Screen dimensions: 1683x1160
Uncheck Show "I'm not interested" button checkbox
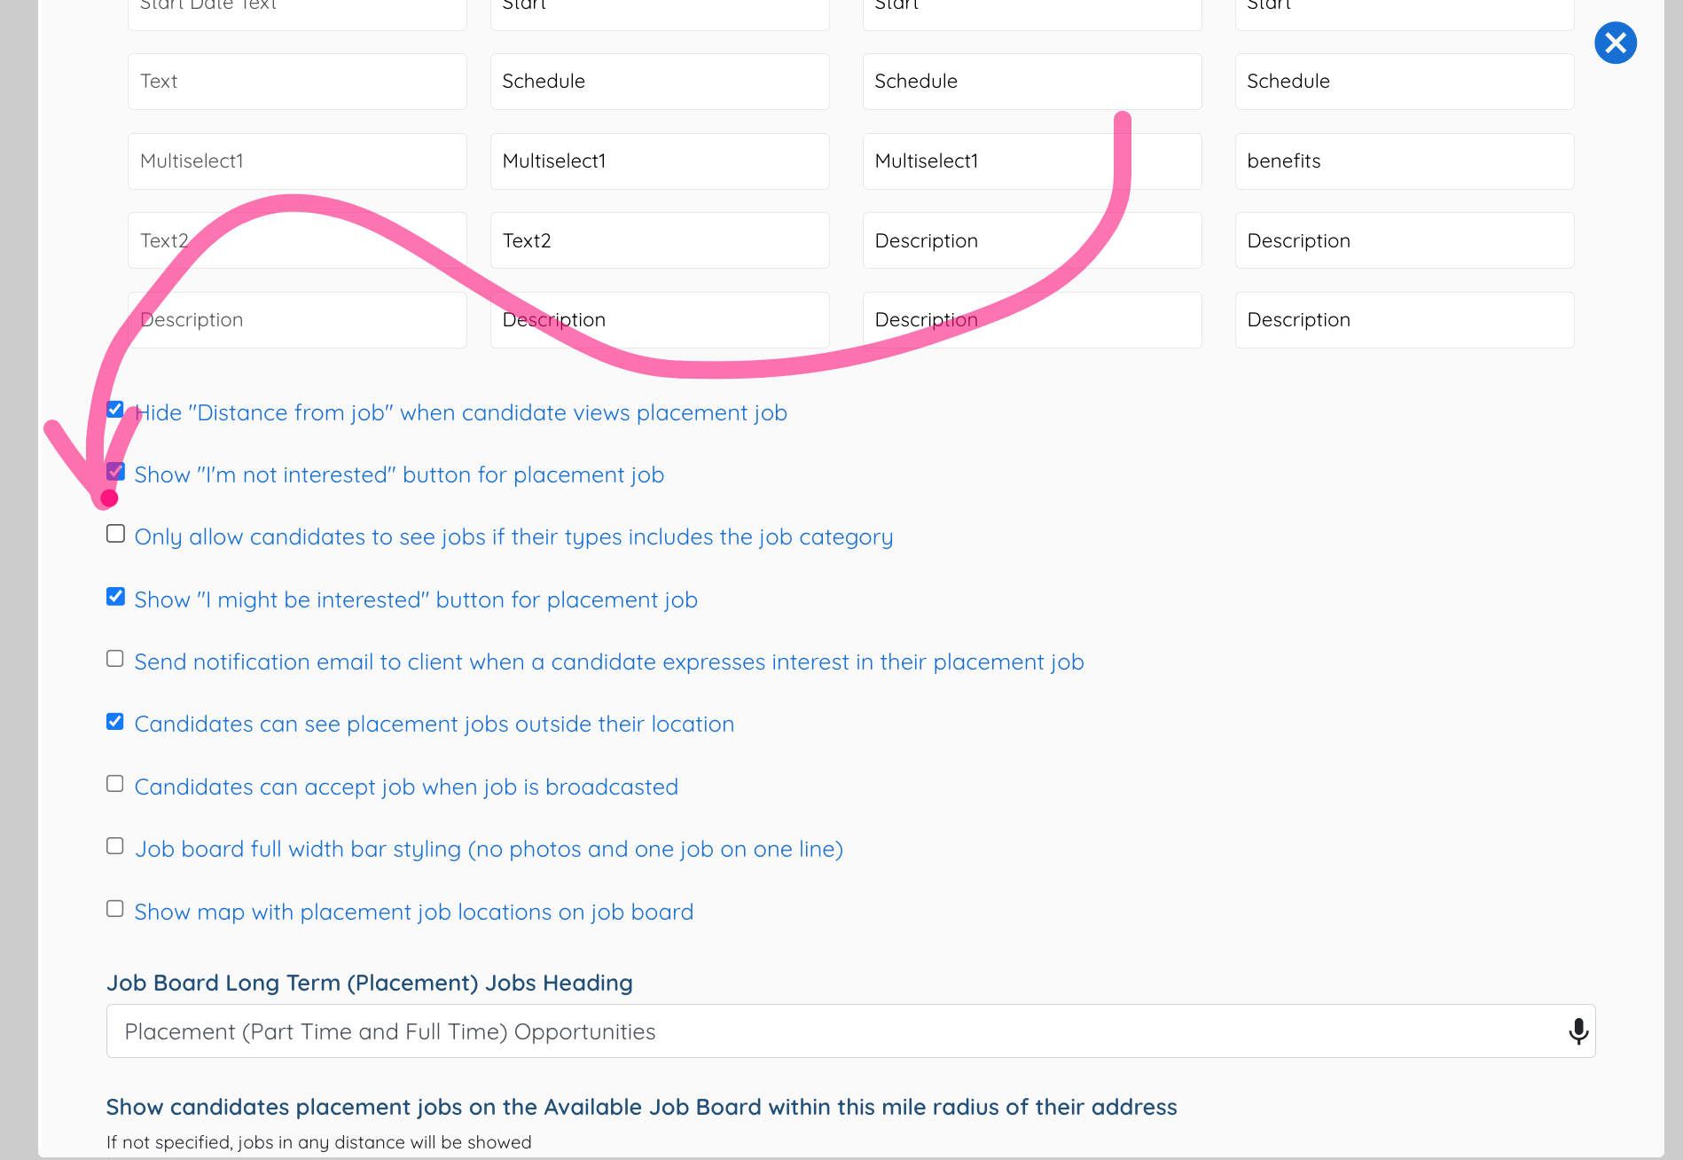click(115, 472)
